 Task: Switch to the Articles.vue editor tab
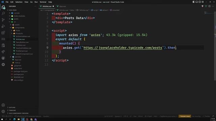(x=47, y=6)
